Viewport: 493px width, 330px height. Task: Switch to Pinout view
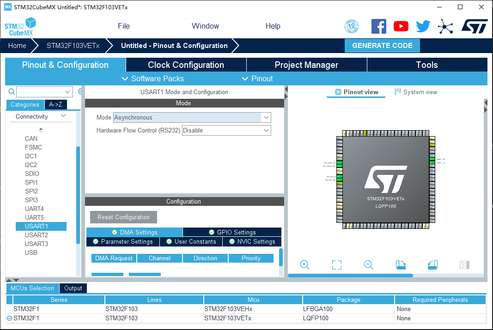[x=356, y=92]
